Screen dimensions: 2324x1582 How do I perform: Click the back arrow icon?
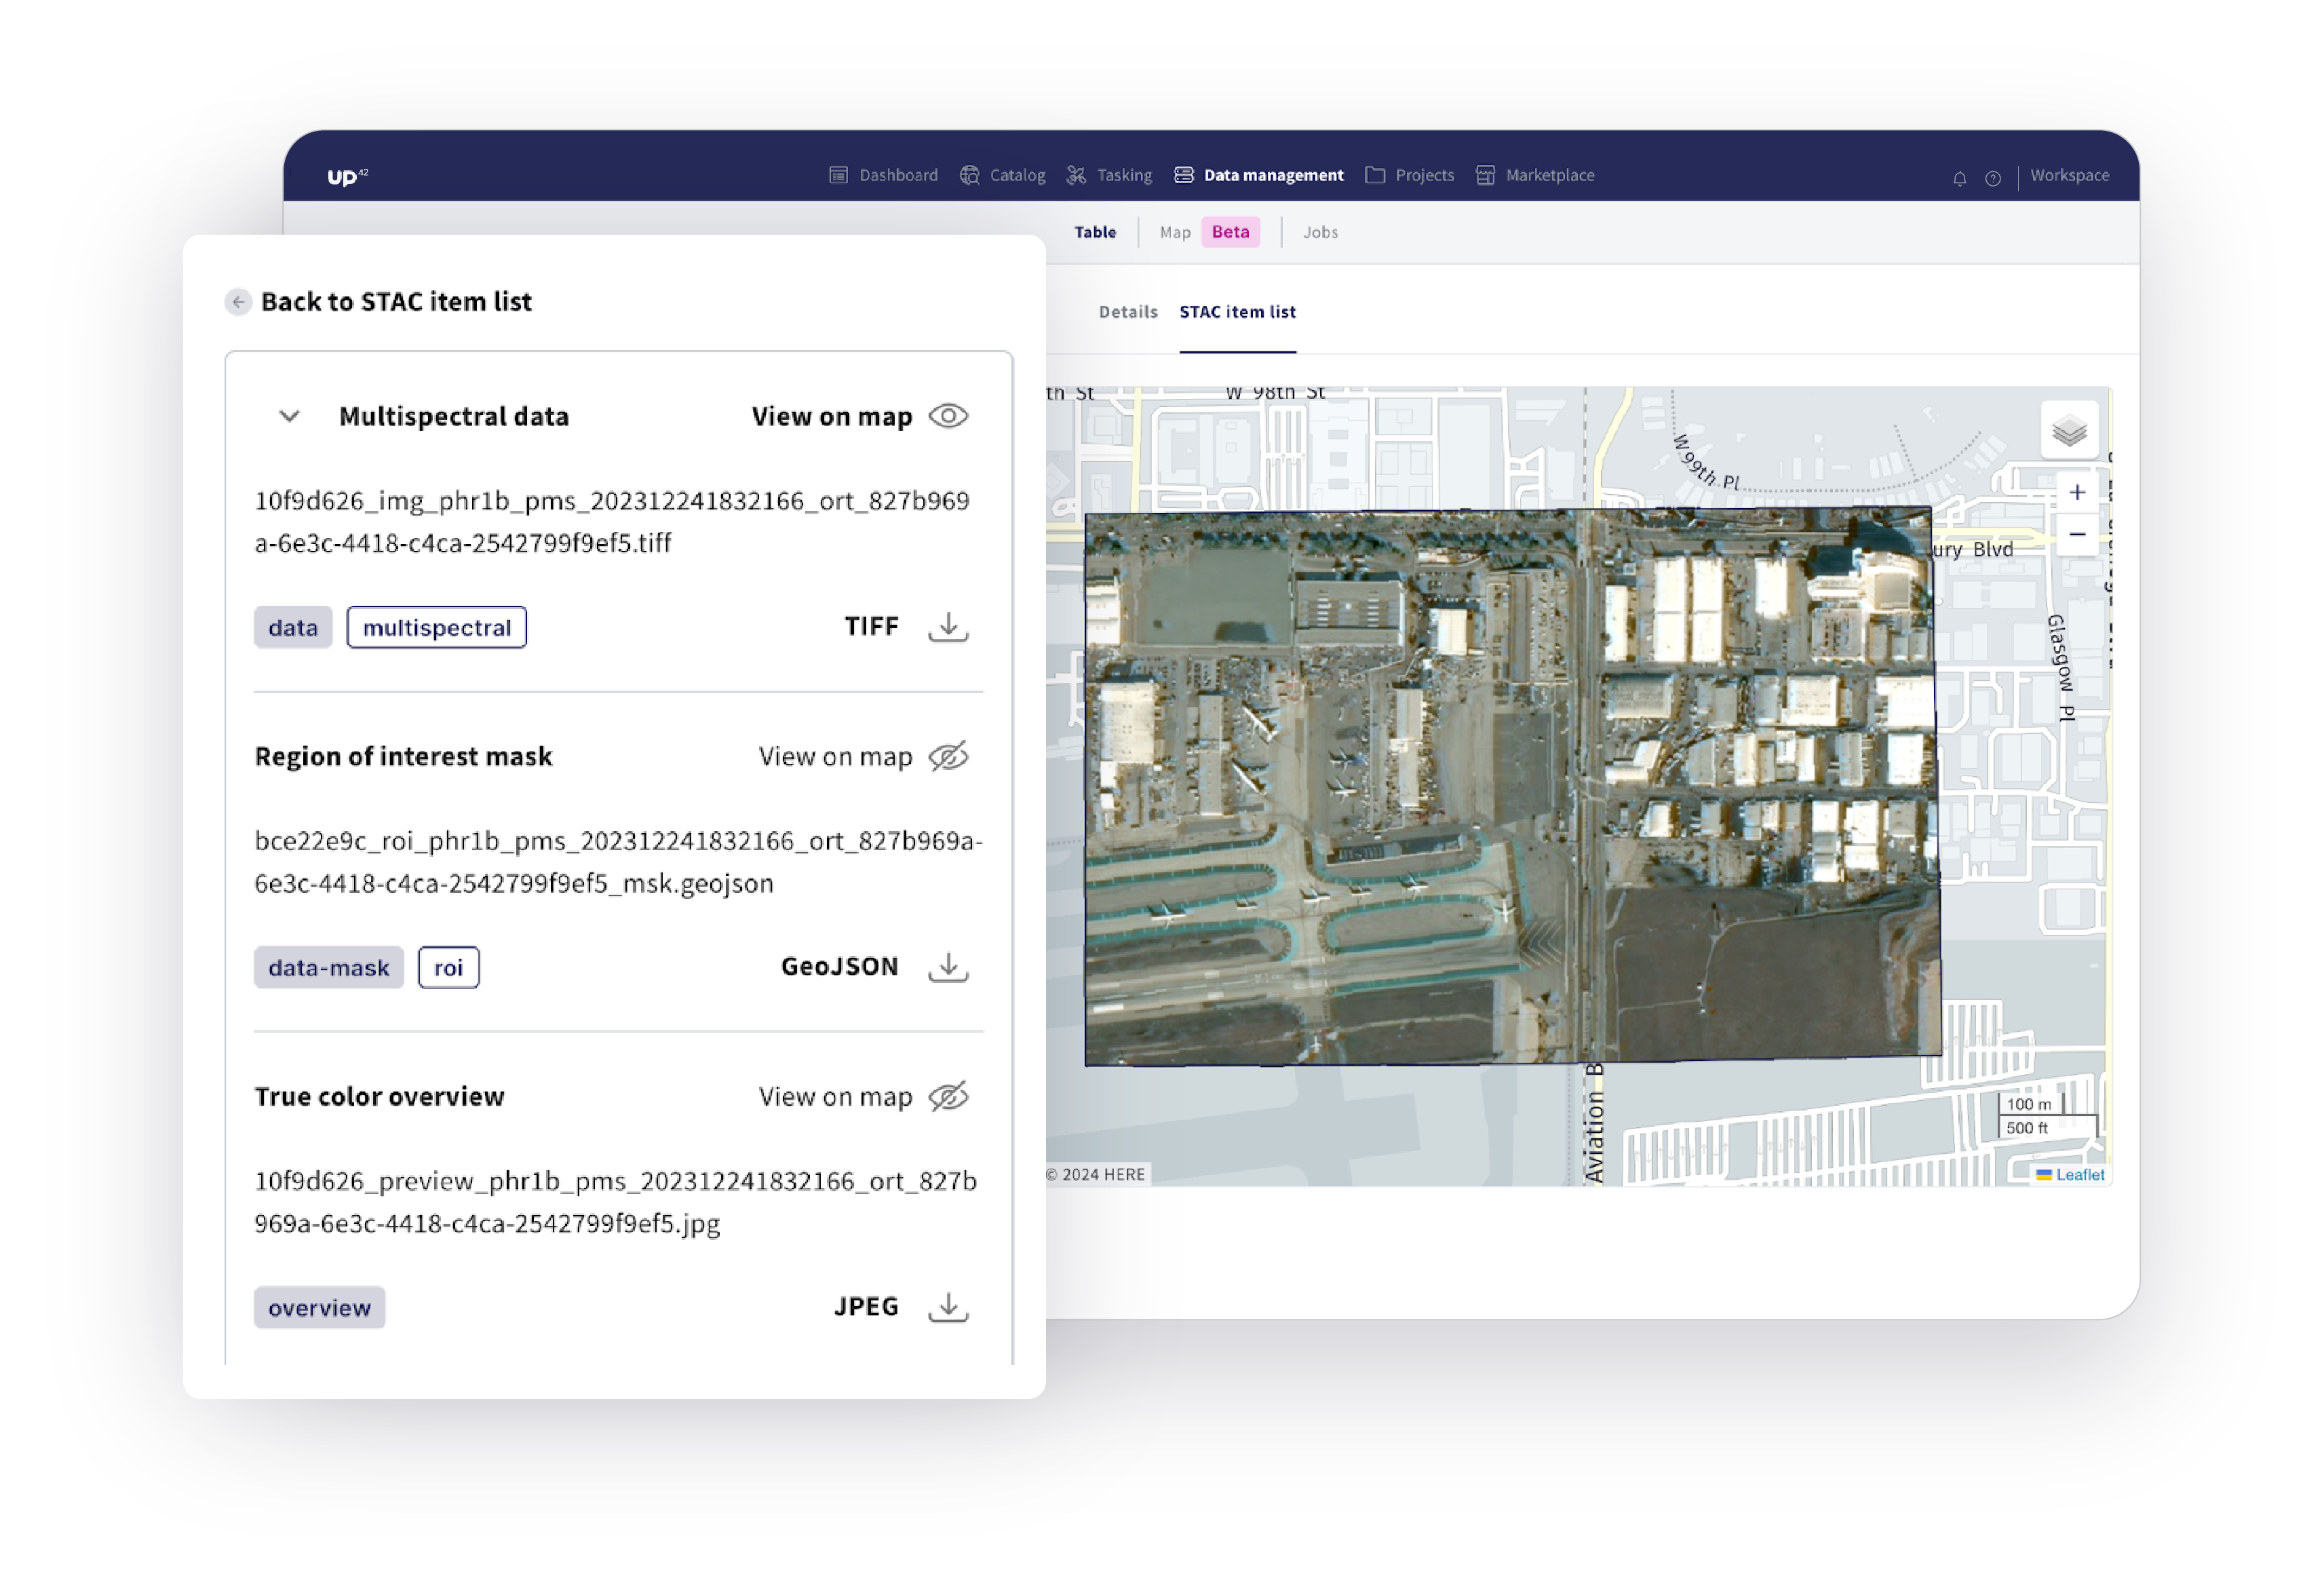click(238, 302)
